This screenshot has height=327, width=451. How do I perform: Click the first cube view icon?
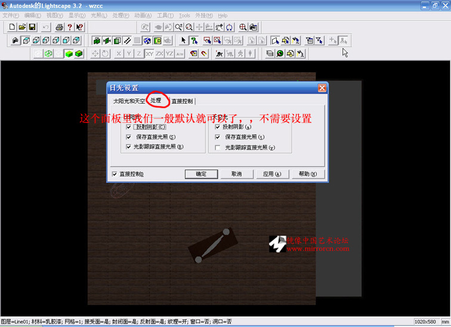click(26, 40)
